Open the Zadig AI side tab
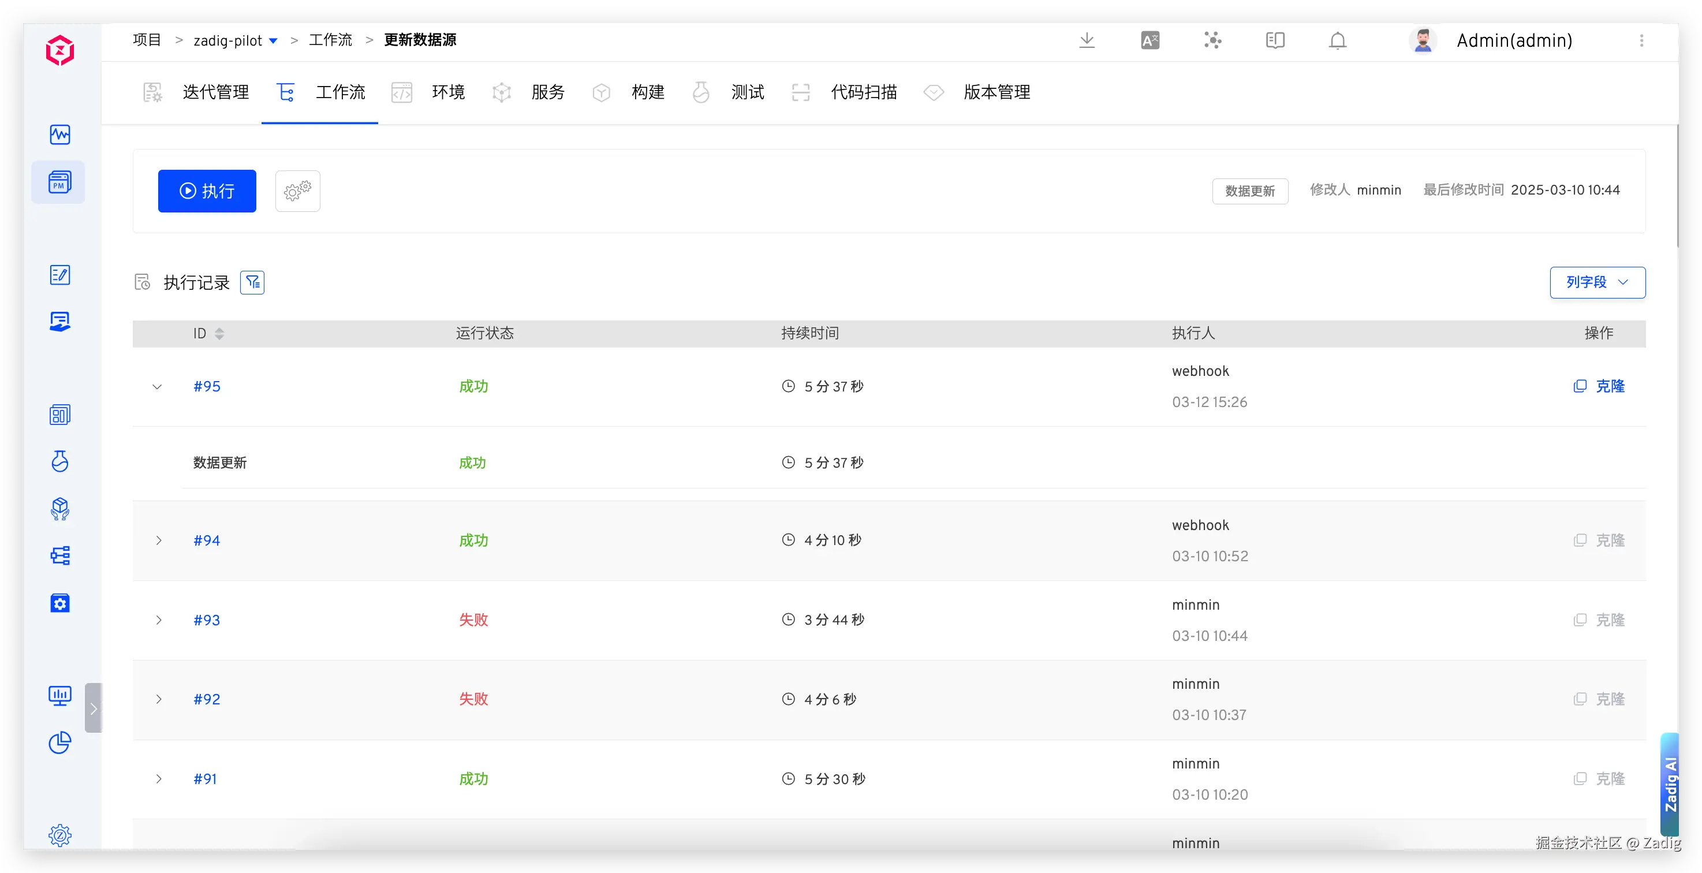 (1670, 784)
